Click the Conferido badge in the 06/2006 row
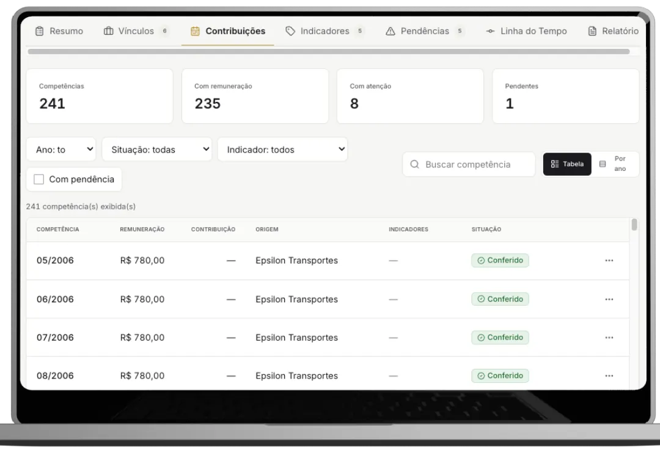This screenshot has width=660, height=453. click(x=500, y=299)
